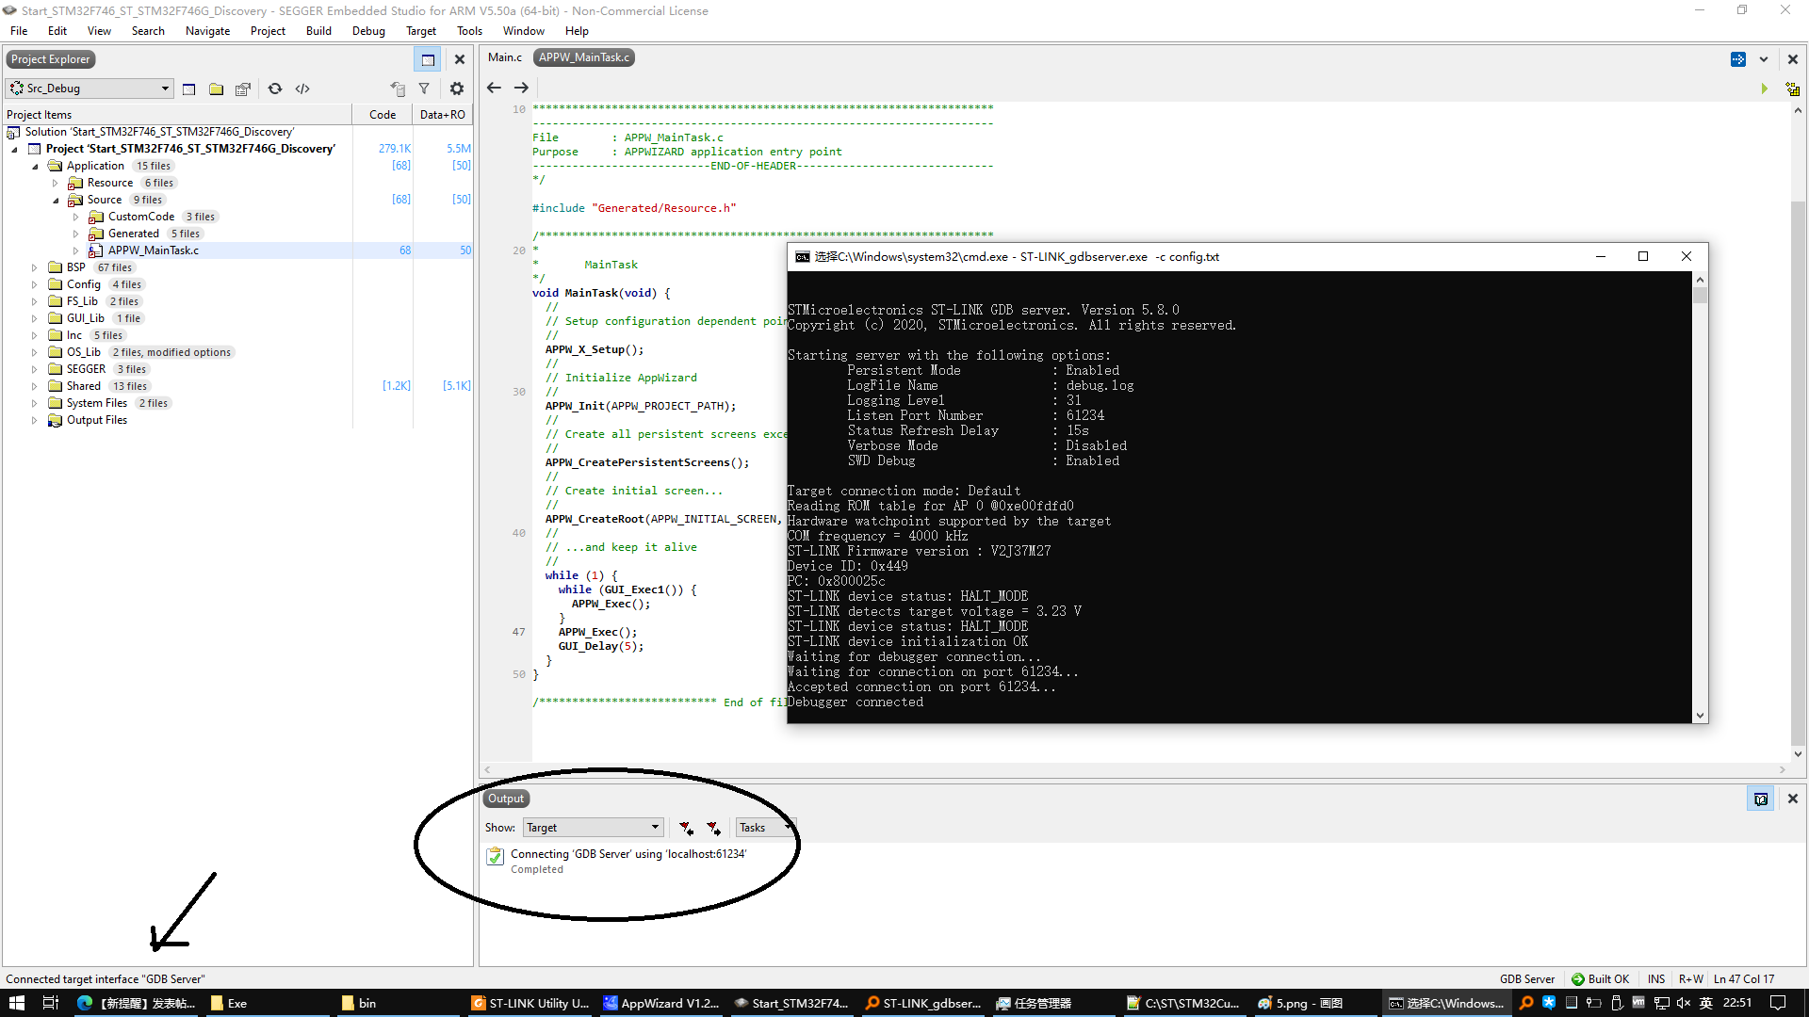Close the Project Explorer panel
Screen dimensions: 1809x1017
[460, 59]
